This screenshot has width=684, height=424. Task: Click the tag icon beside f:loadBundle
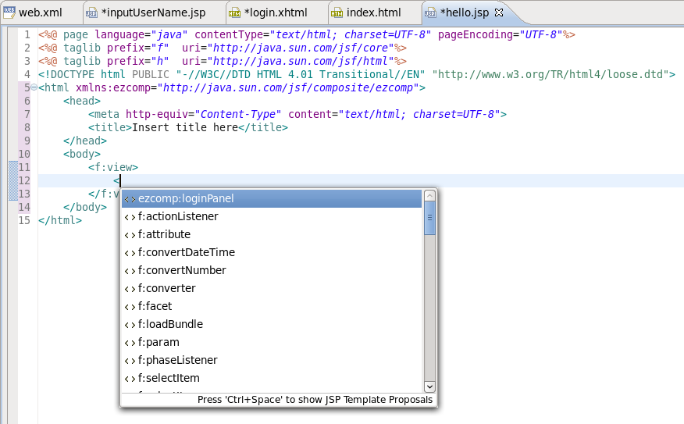click(130, 325)
